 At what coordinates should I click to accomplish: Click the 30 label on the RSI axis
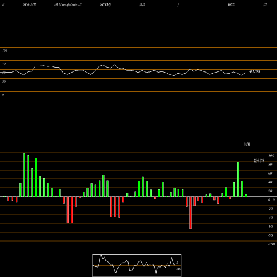pyautogui.click(x=4, y=81)
